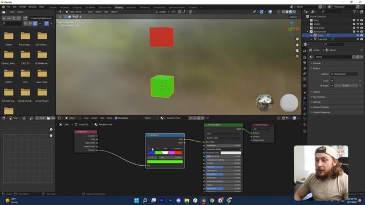Open the Output properties tab icon
365x205 pixels.
coord(305,63)
